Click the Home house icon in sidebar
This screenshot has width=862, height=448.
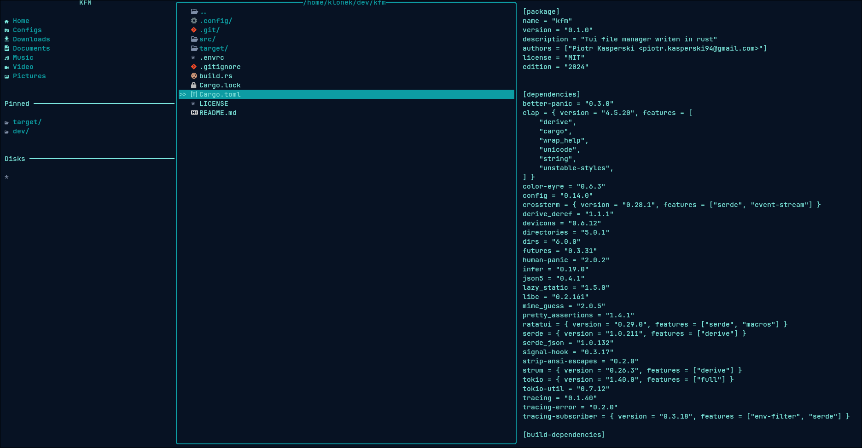pyautogui.click(x=6, y=21)
